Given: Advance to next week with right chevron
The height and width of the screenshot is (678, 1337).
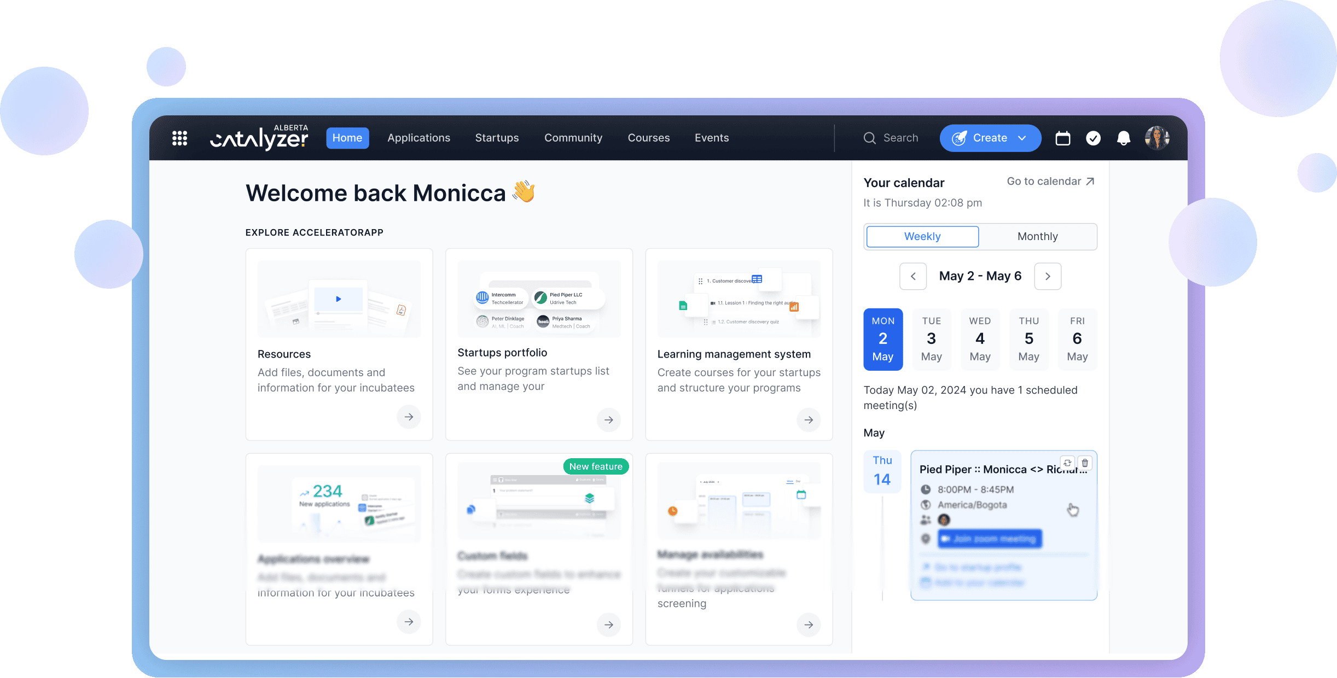Looking at the screenshot, I should coord(1048,276).
